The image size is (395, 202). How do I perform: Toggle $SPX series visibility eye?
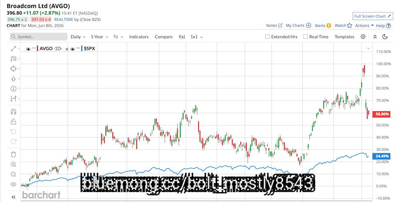pyautogui.click(x=72, y=49)
